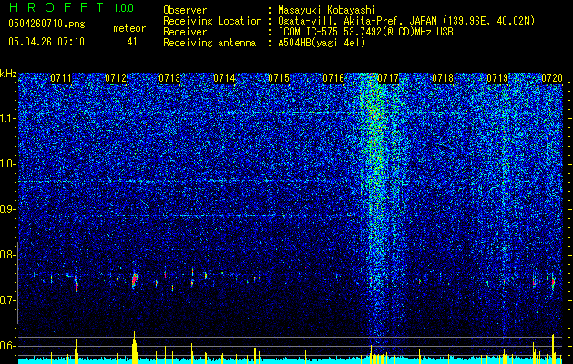Viewport: 573px width, 364px height.
Task: Click the antenna A504HB(yagi 4el) text
Action: point(322,43)
